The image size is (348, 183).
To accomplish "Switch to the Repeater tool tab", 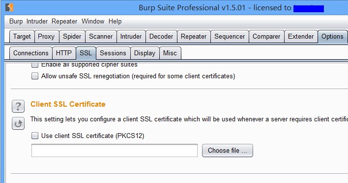I will click(x=194, y=37).
